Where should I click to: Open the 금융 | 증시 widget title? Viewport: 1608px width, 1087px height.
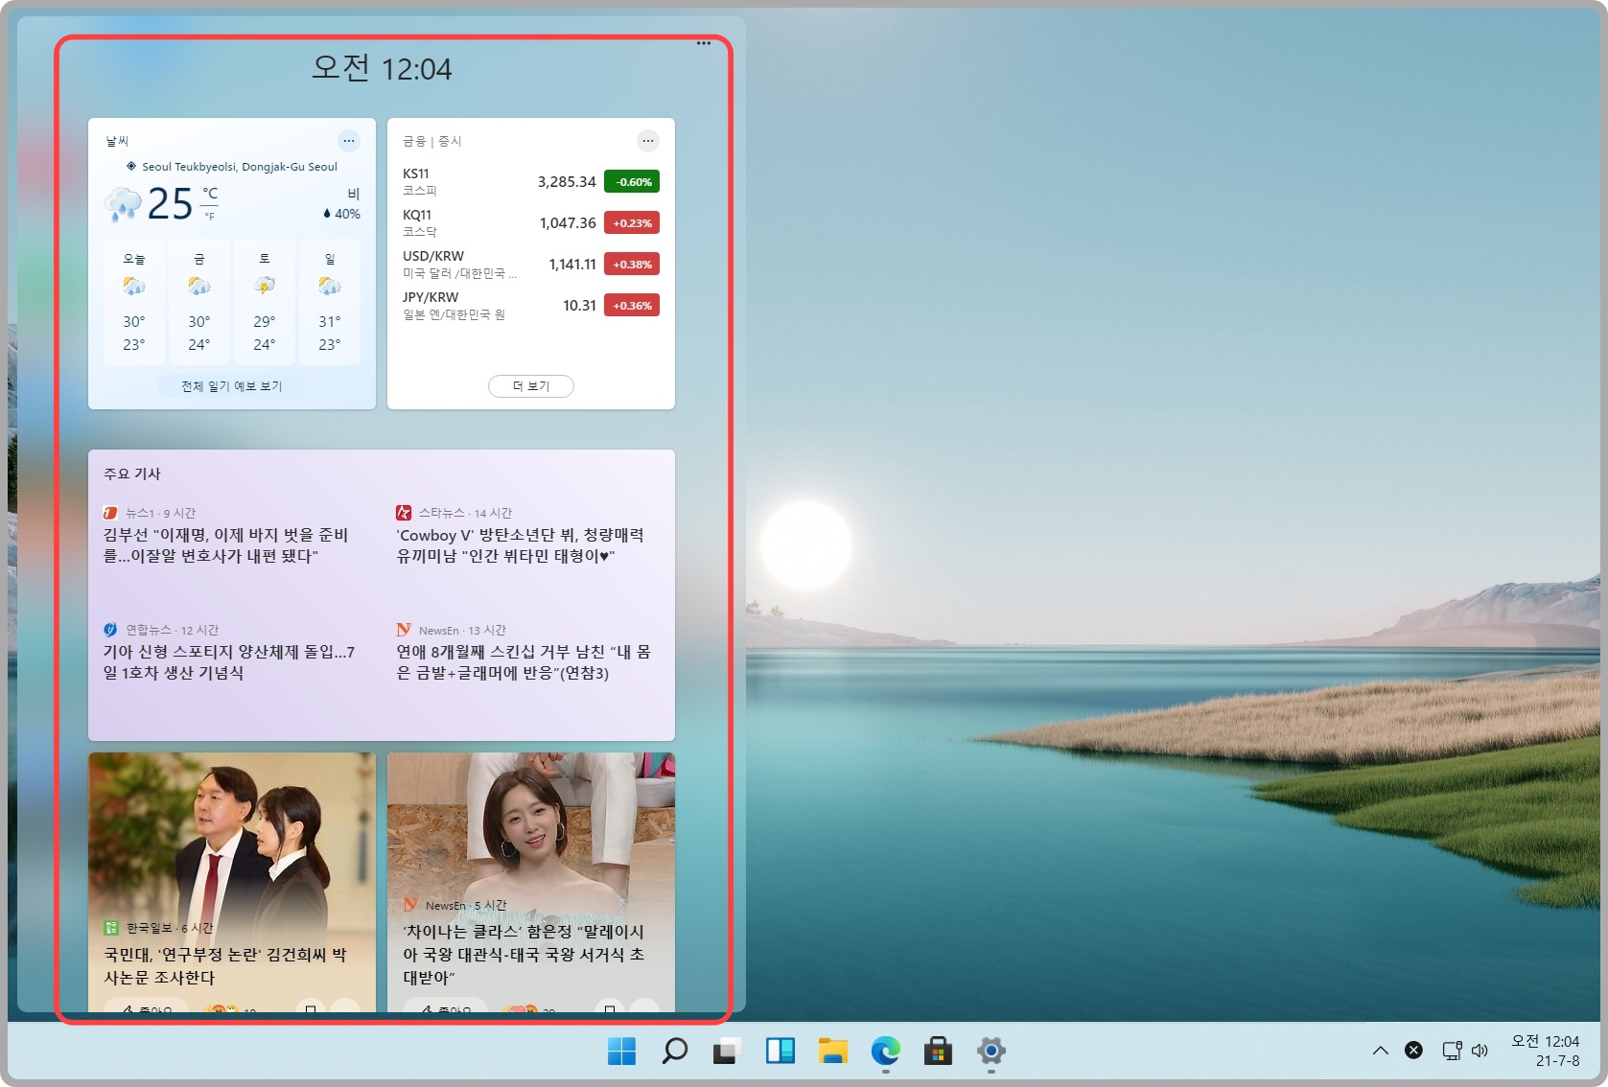pyautogui.click(x=431, y=141)
